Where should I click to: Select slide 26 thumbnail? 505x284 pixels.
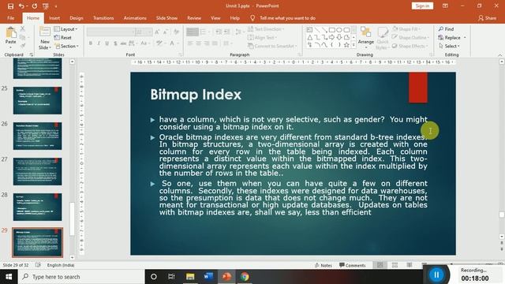pos(37,136)
